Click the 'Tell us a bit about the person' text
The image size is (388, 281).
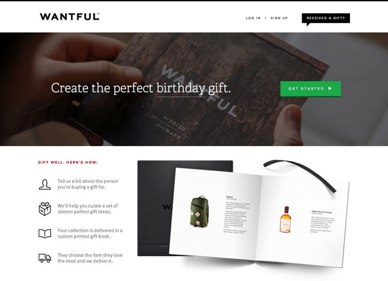coord(88,181)
